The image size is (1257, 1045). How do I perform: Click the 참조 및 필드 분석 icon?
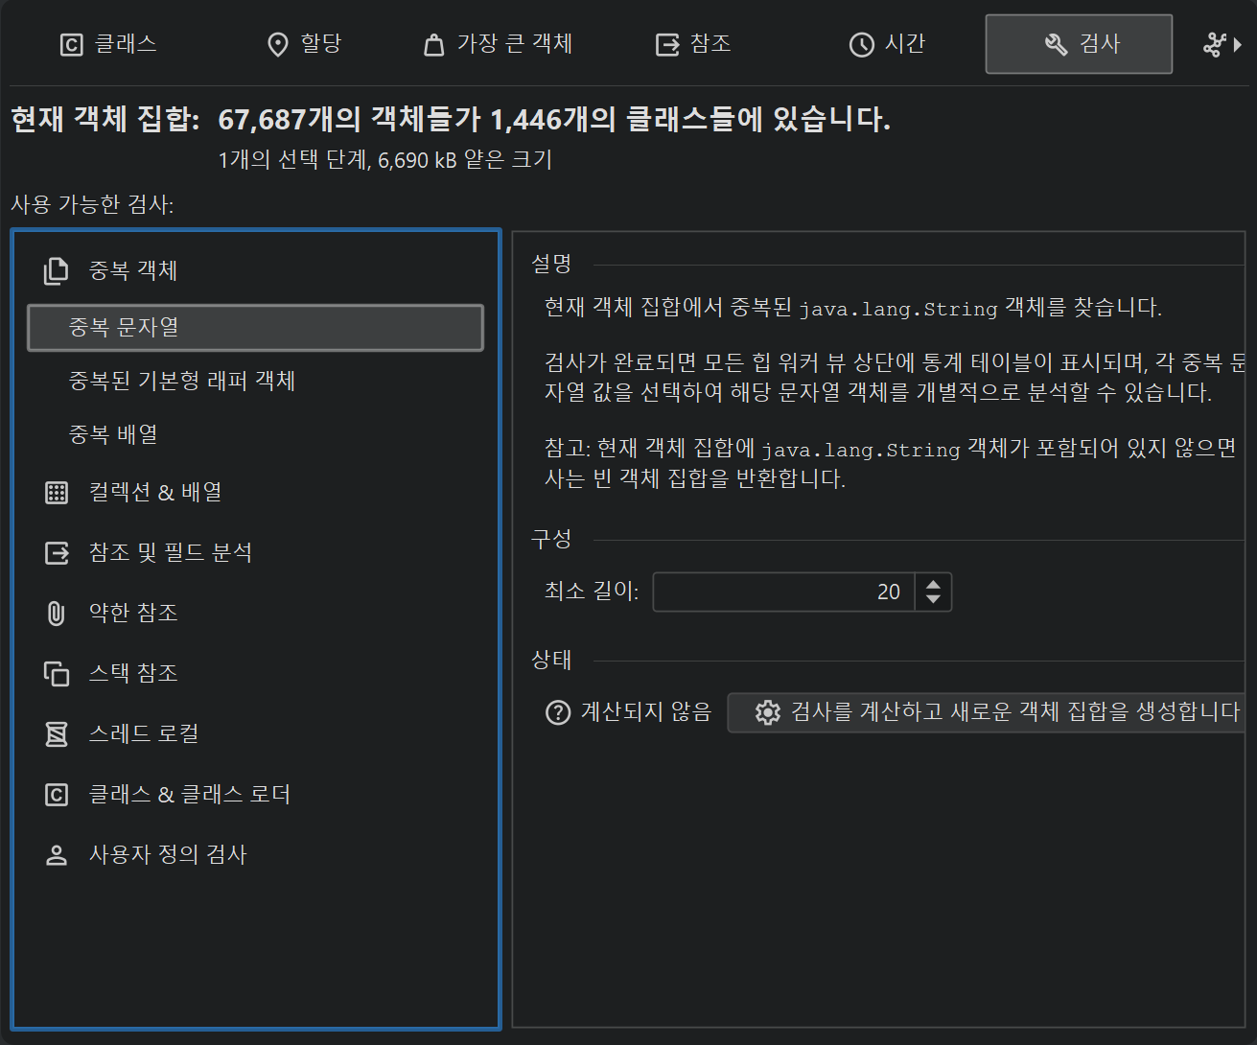[57, 553]
